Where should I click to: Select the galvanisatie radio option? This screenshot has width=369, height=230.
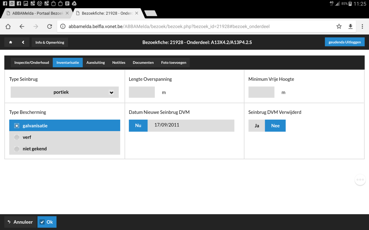click(65, 126)
